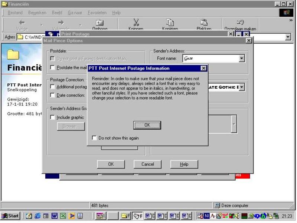
Task: Open the Help menu in Financiën window
Action: click(116, 13)
